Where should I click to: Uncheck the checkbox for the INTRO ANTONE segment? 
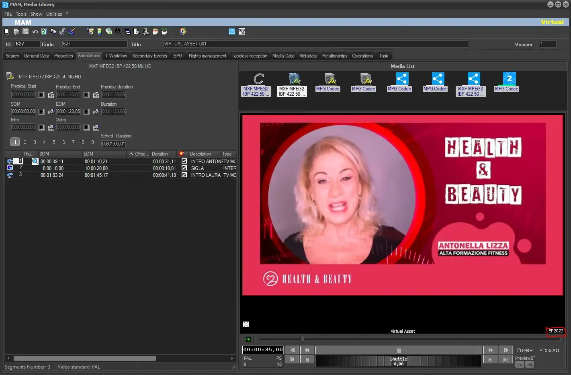click(184, 161)
